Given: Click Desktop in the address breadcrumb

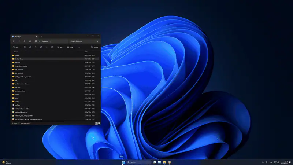Looking at the screenshot, I should tap(45, 41).
